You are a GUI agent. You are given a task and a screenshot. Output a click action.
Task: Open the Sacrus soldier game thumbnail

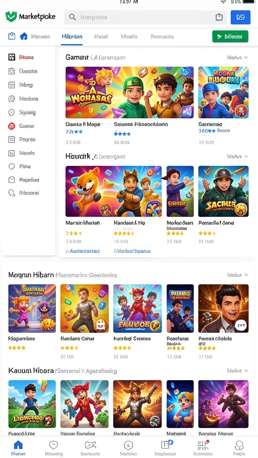pyautogui.click(x=223, y=191)
